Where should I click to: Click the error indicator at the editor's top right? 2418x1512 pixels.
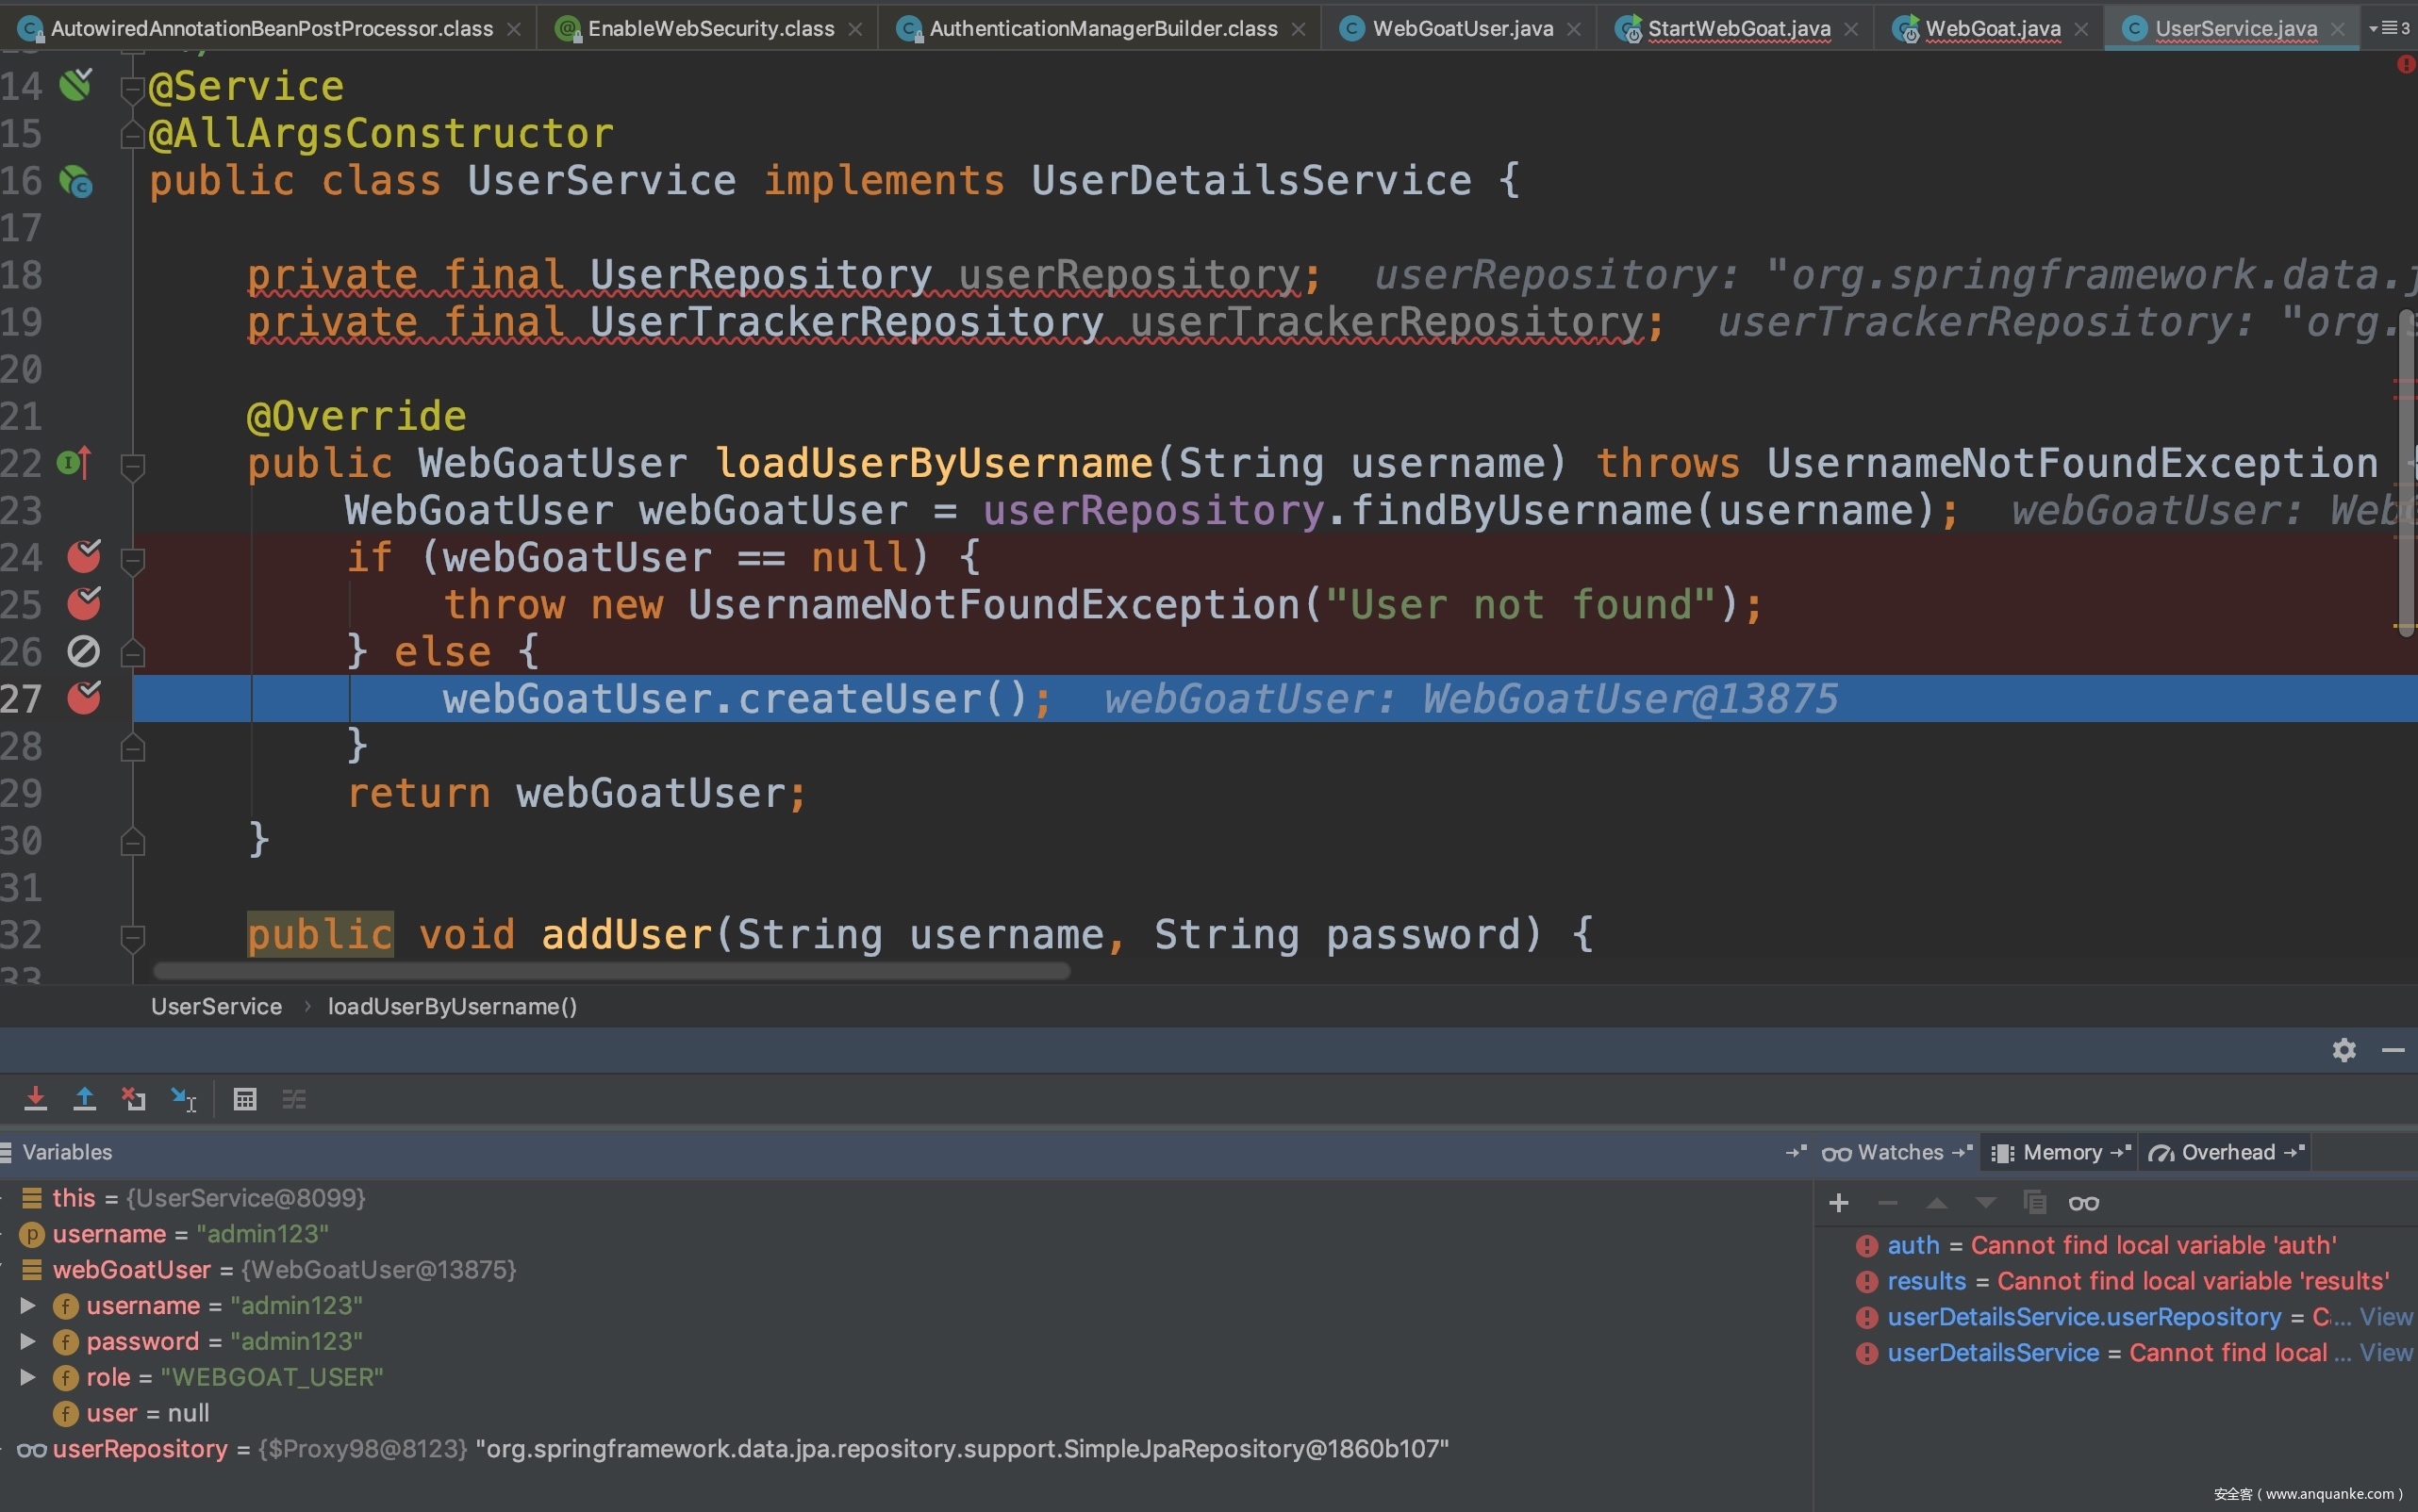click(2405, 64)
